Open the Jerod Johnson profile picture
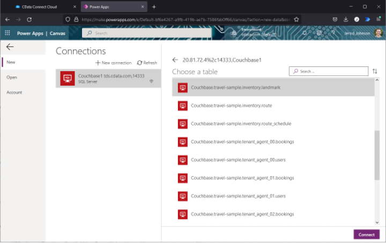The height and width of the screenshot is (243, 386). tap(378, 33)
